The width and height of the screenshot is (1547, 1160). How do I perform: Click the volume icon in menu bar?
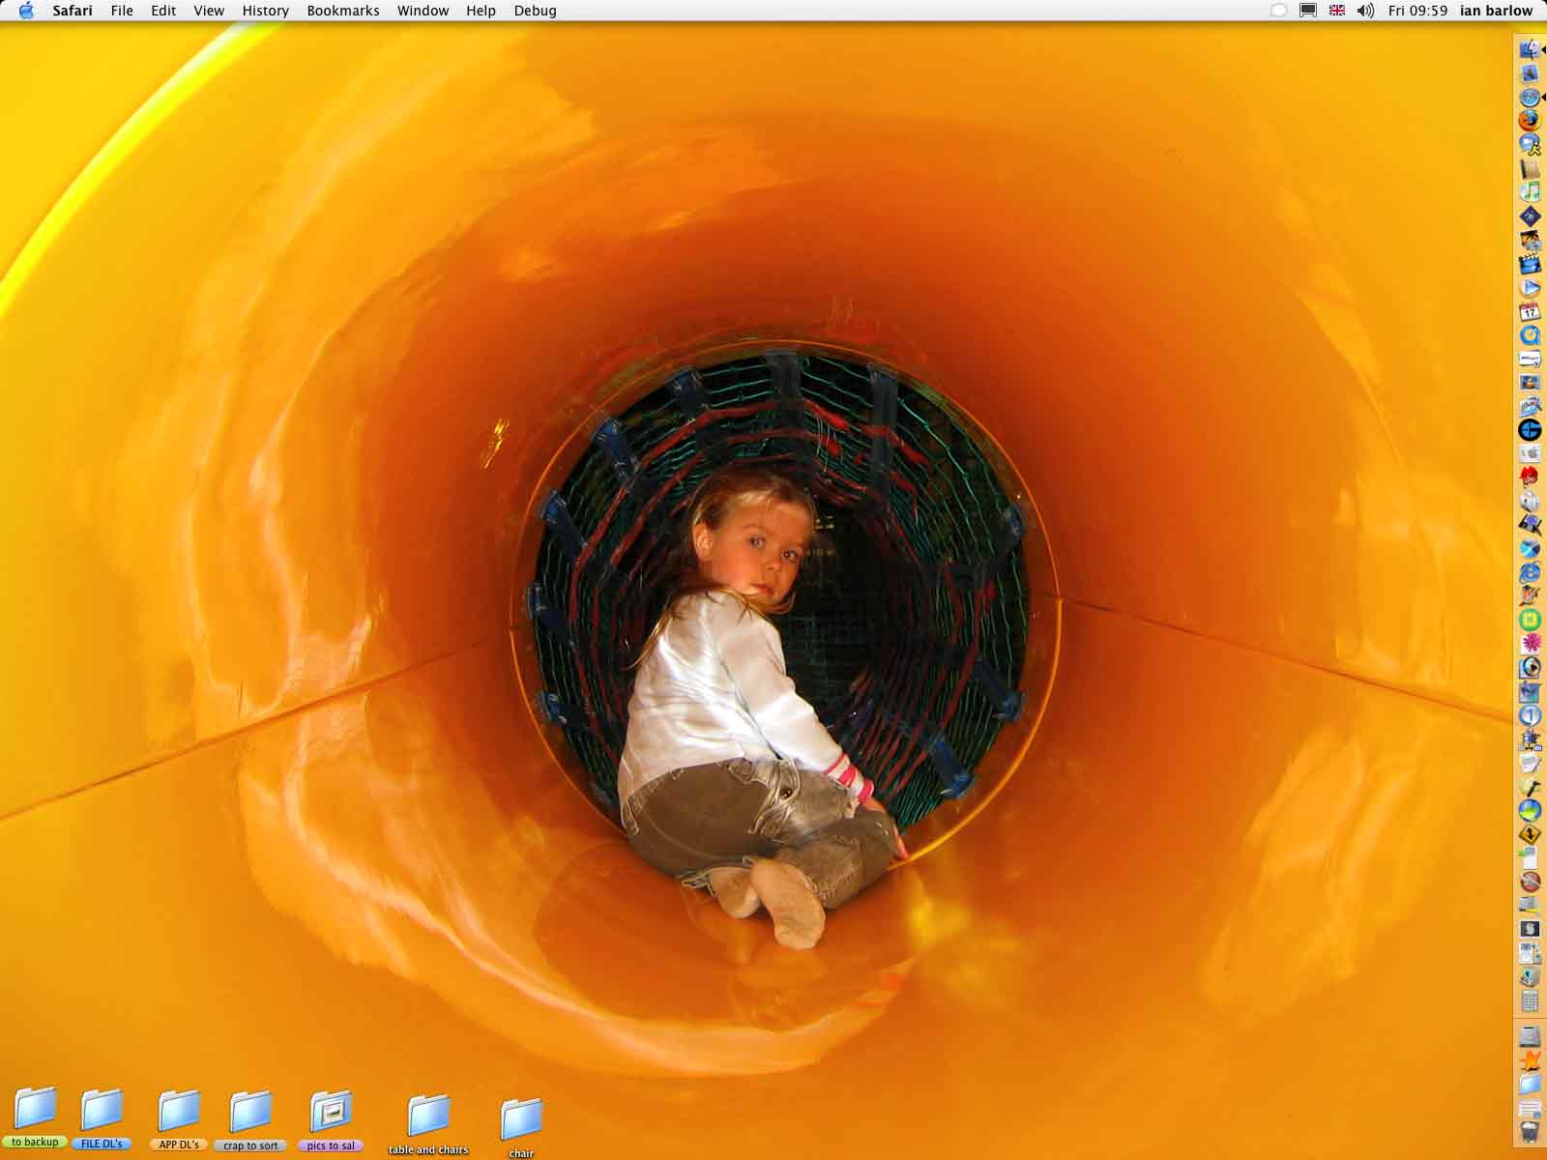coord(1365,11)
